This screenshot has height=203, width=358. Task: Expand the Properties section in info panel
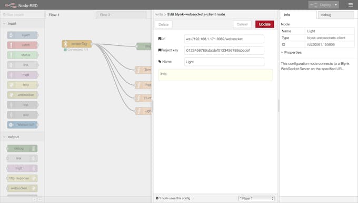[x=291, y=52]
